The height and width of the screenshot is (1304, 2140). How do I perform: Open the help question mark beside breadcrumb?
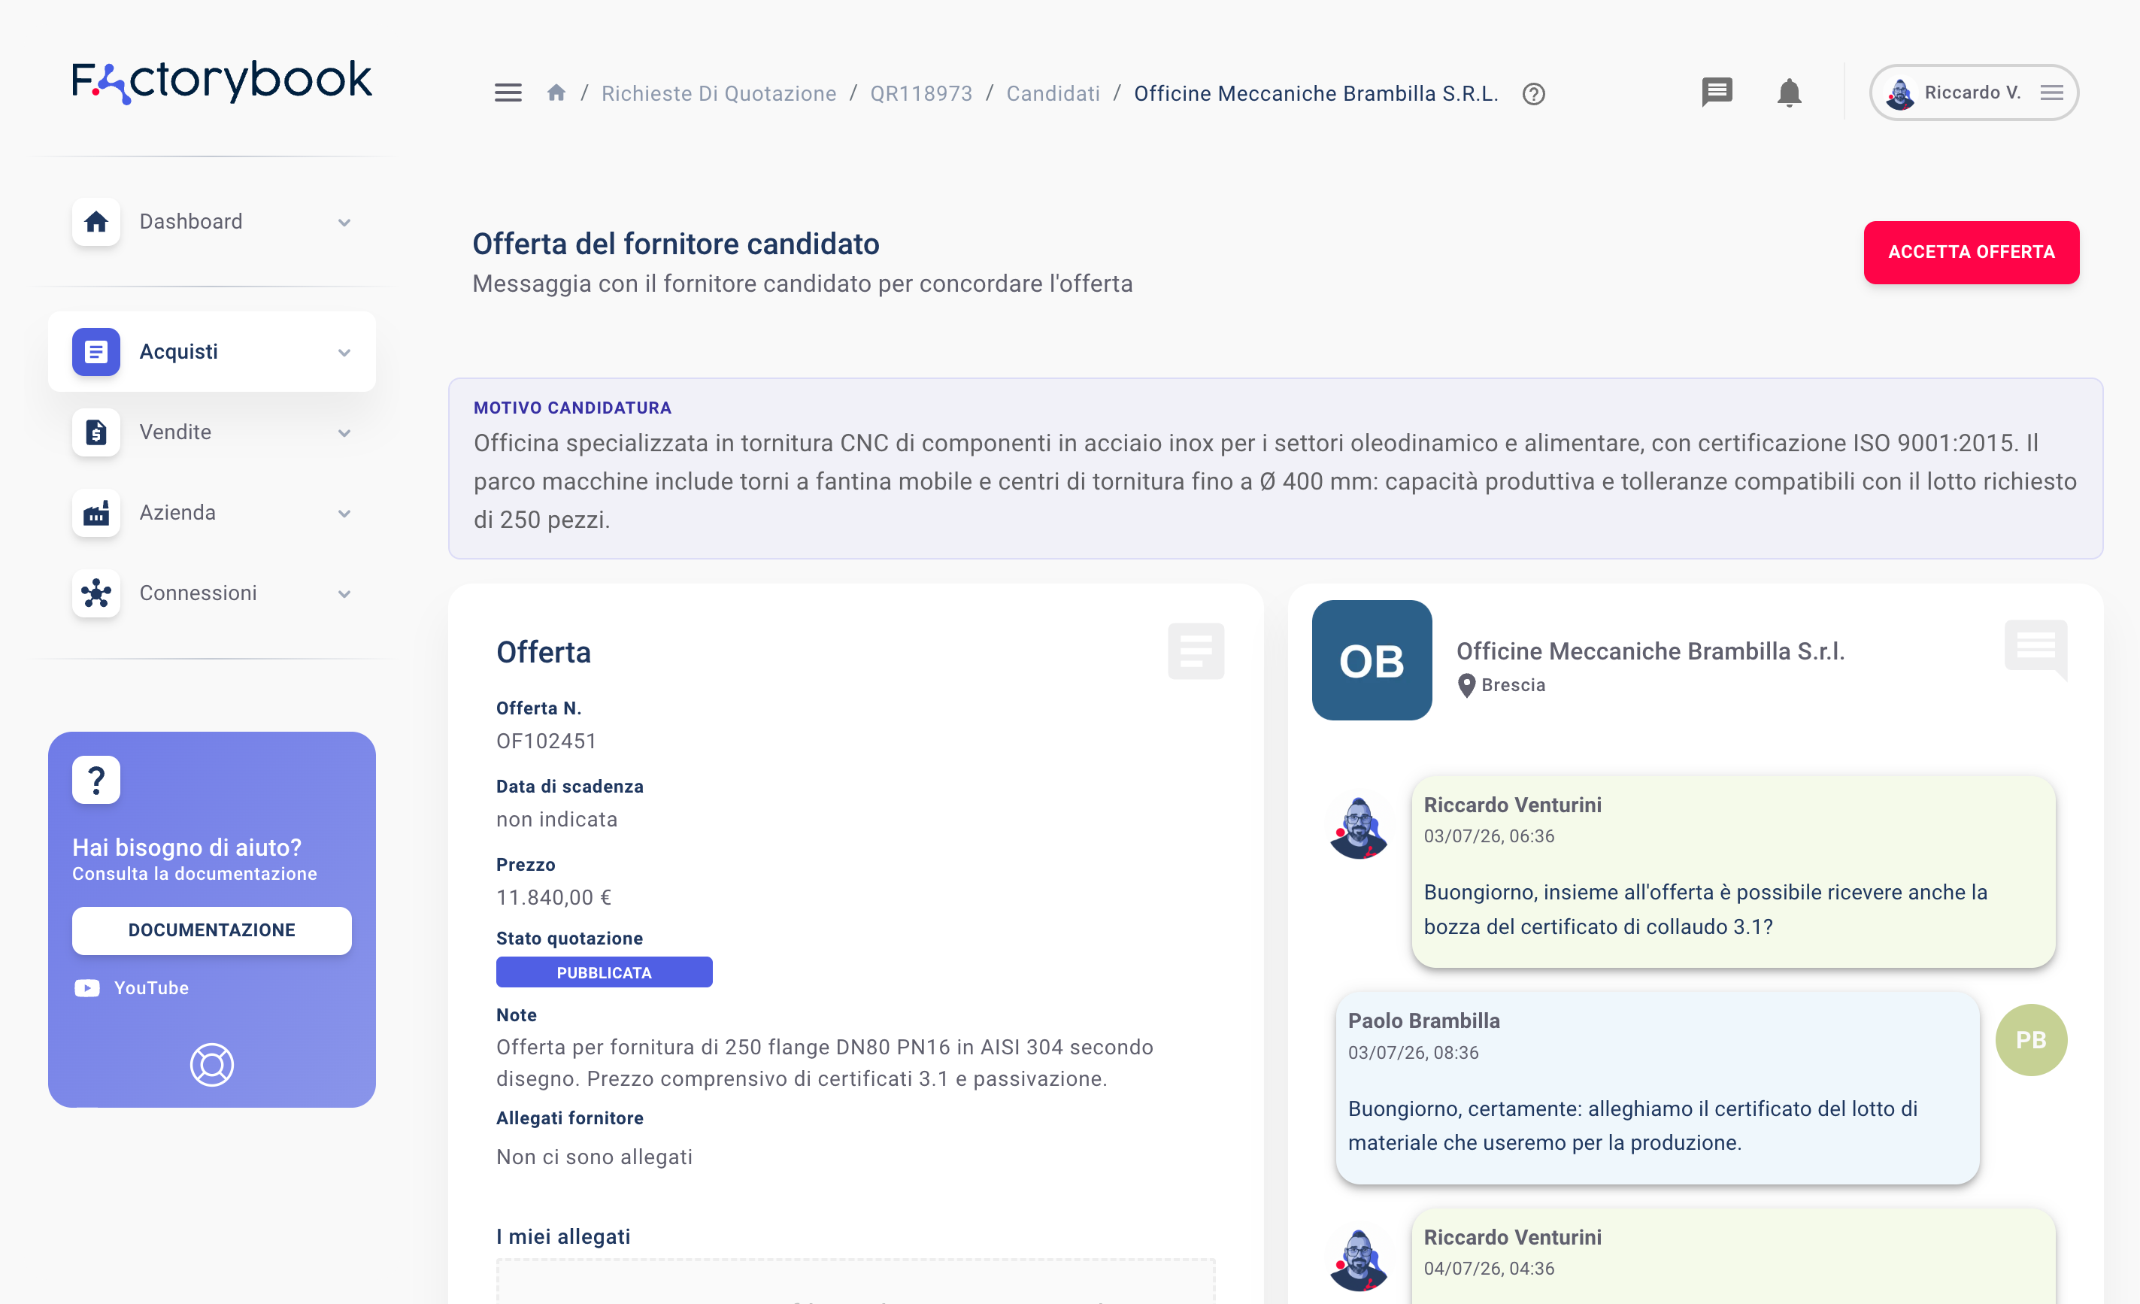click(1534, 94)
